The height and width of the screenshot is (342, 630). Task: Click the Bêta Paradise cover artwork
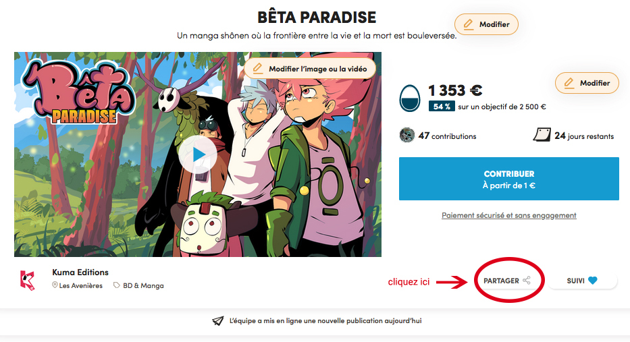point(198,154)
